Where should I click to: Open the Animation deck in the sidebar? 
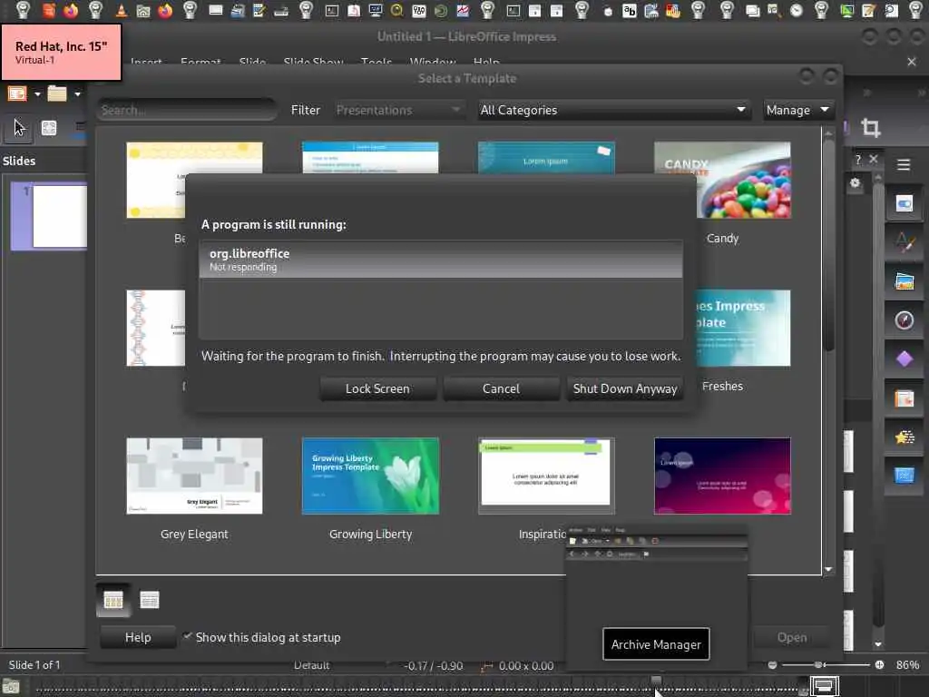905,437
